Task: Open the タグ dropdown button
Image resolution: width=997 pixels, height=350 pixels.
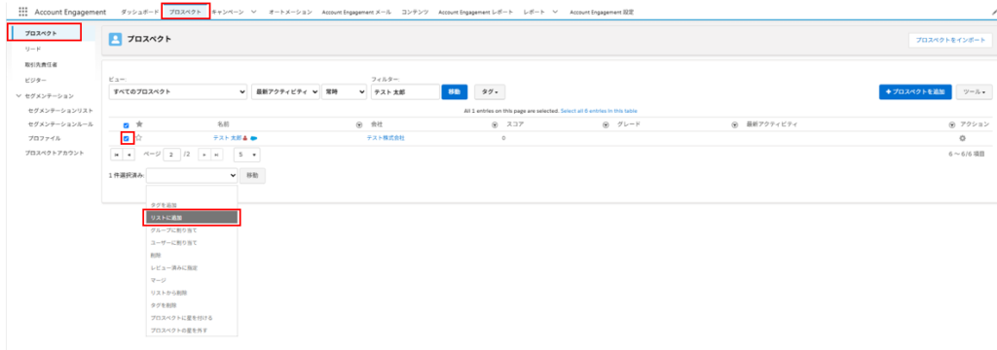Action: click(489, 92)
